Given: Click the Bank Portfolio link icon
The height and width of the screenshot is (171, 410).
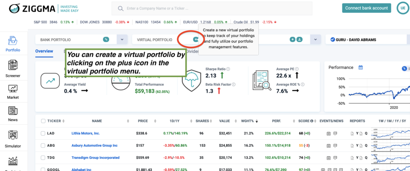Looking at the screenshot, I should [106, 39].
